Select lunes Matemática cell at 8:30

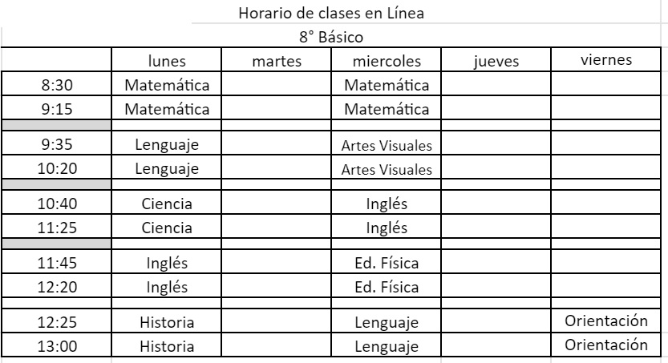point(167,84)
